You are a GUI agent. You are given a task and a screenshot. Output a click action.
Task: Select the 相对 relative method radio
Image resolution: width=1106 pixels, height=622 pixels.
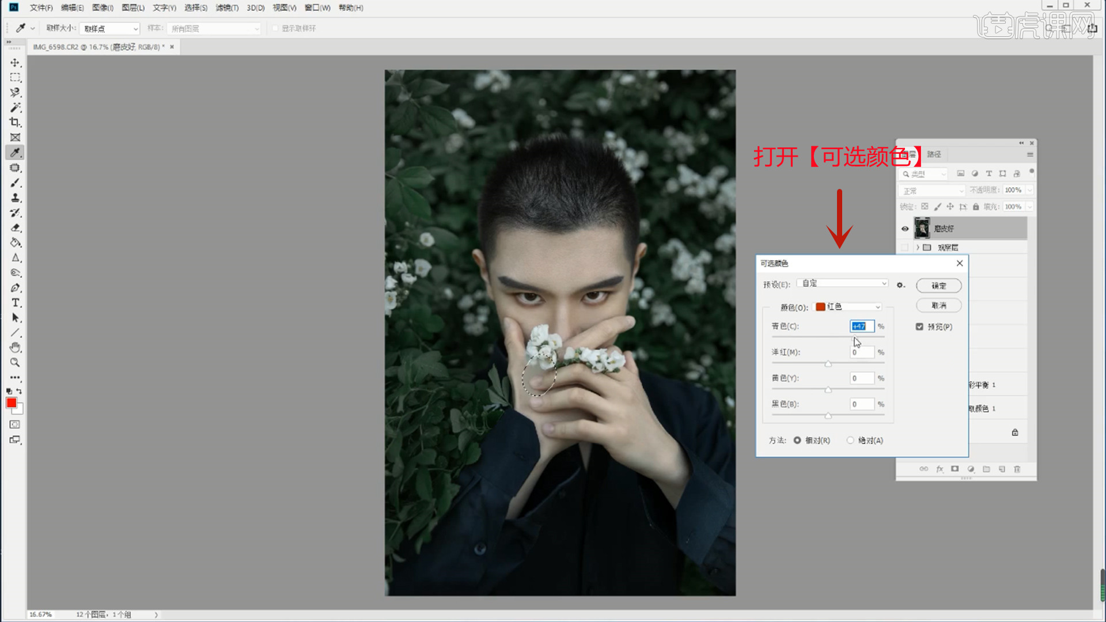pos(797,440)
